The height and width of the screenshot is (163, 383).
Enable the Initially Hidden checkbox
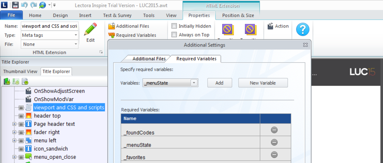tap(174, 26)
